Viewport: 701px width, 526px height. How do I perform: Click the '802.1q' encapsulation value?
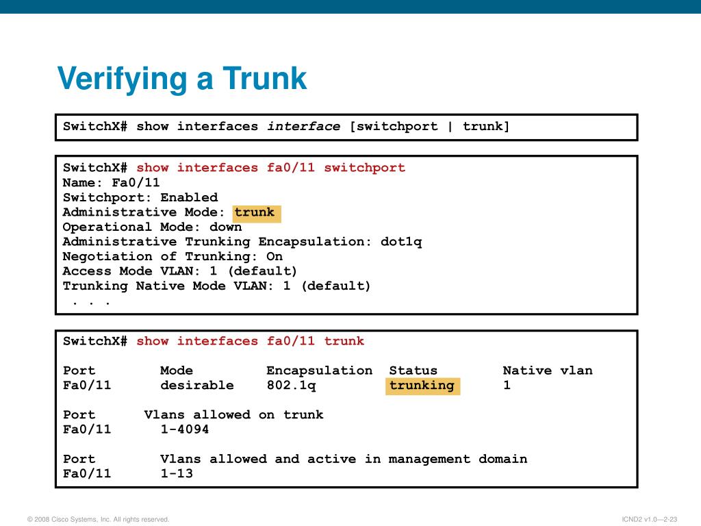tap(291, 386)
